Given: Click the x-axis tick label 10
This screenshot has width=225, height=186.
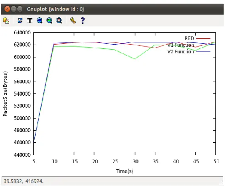Looking at the screenshot, I should tap(54, 161).
